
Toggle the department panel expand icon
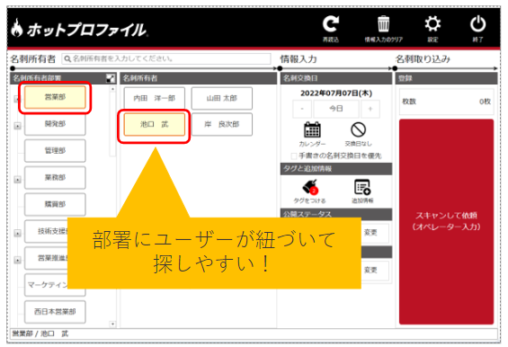pos(111,78)
